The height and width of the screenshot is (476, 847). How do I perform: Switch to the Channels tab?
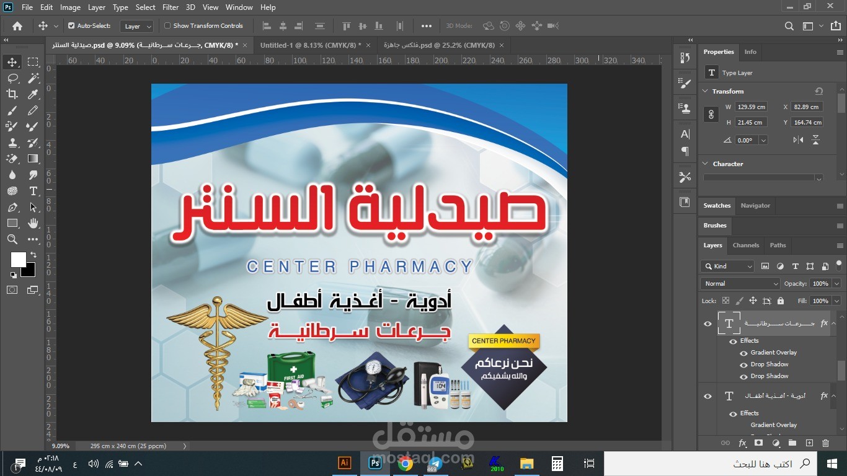[x=745, y=245]
